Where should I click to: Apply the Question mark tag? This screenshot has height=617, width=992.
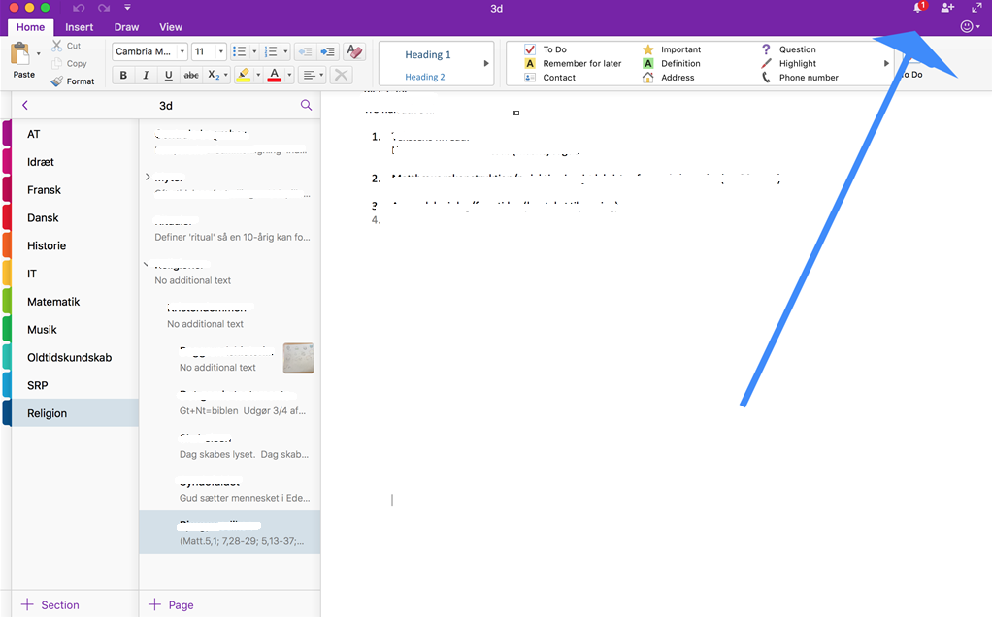788,49
